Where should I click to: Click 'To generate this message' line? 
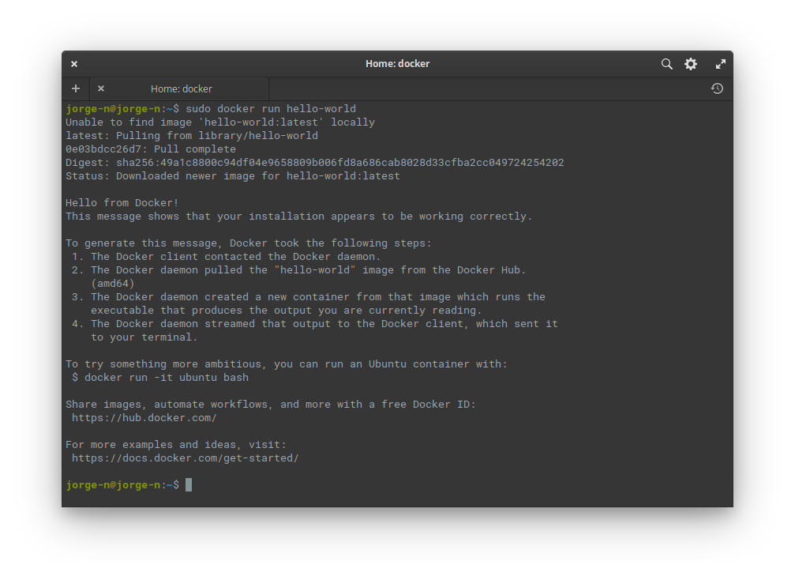(x=249, y=243)
